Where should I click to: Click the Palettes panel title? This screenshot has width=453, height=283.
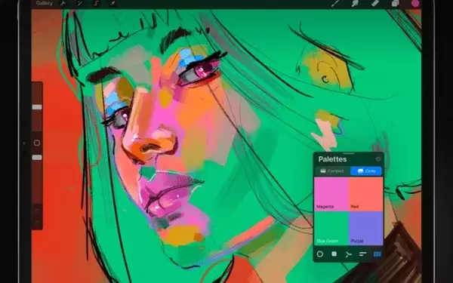click(332, 159)
